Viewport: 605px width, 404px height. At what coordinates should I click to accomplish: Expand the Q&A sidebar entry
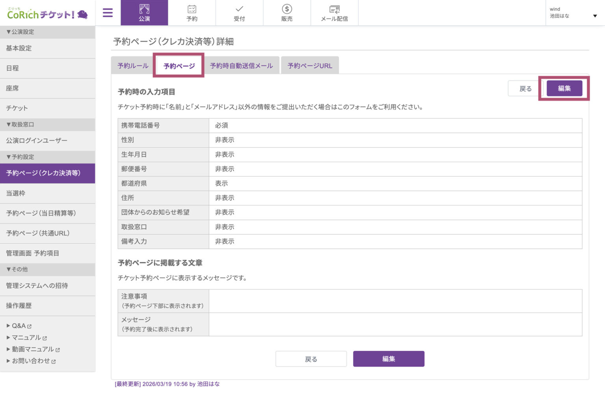click(18, 326)
